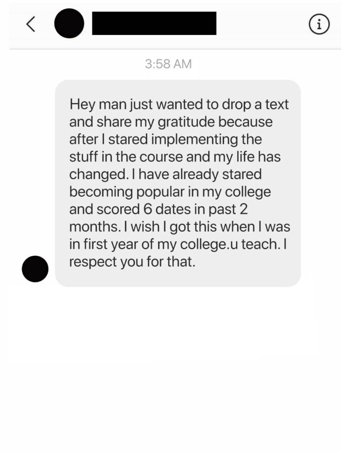Click "in first year of my college.u teach."
This screenshot has height=452, width=341.
[174, 245]
